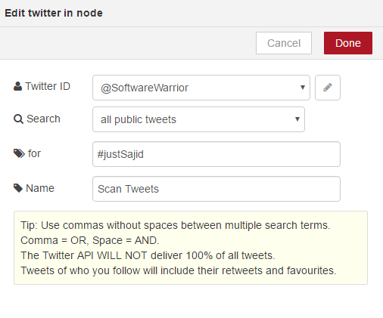Focus the 'Scan Tweets' name field
This screenshot has height=318, width=383.
click(x=216, y=189)
